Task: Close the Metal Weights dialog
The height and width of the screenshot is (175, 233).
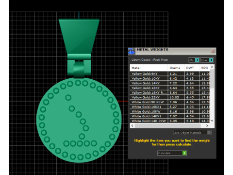Action: [x=213, y=51]
